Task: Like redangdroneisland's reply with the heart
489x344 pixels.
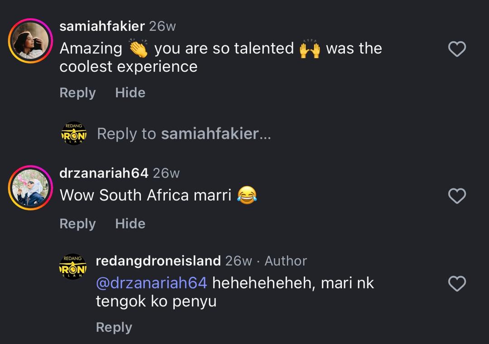Action: 457,284
